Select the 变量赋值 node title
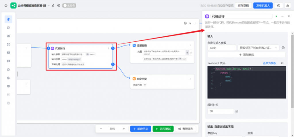Viewport: 294px width, 137px height. 142,45
